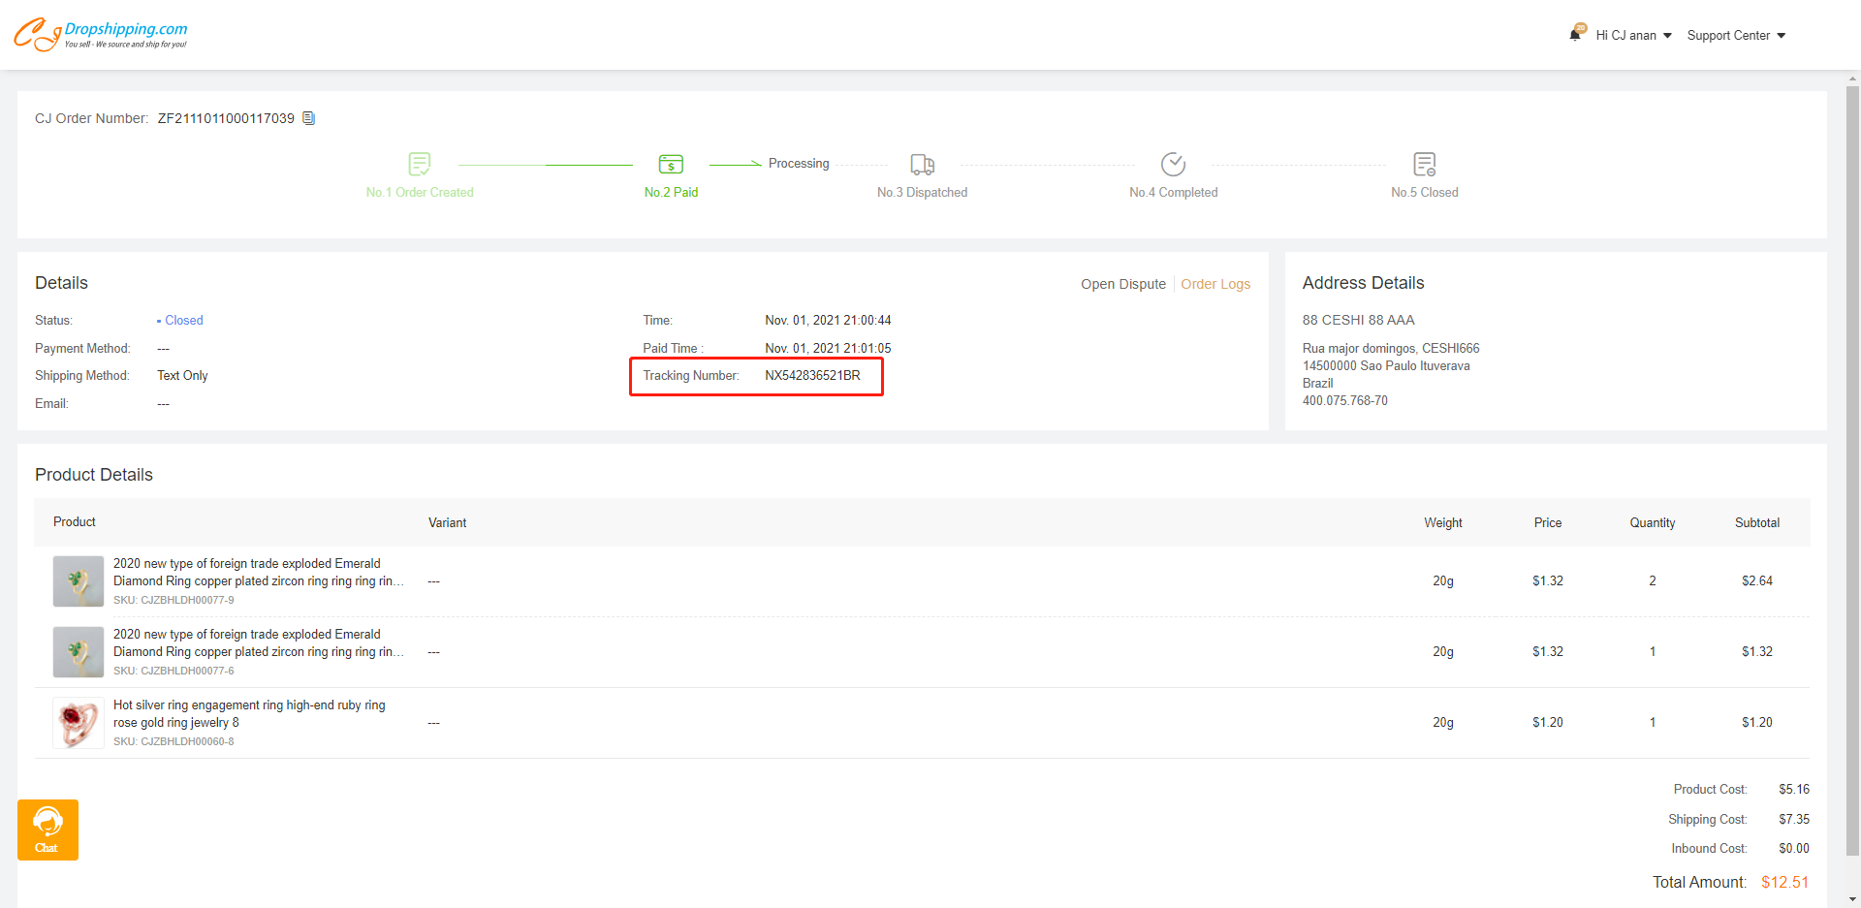
Task: Open the Chat support widget
Action: tap(47, 830)
